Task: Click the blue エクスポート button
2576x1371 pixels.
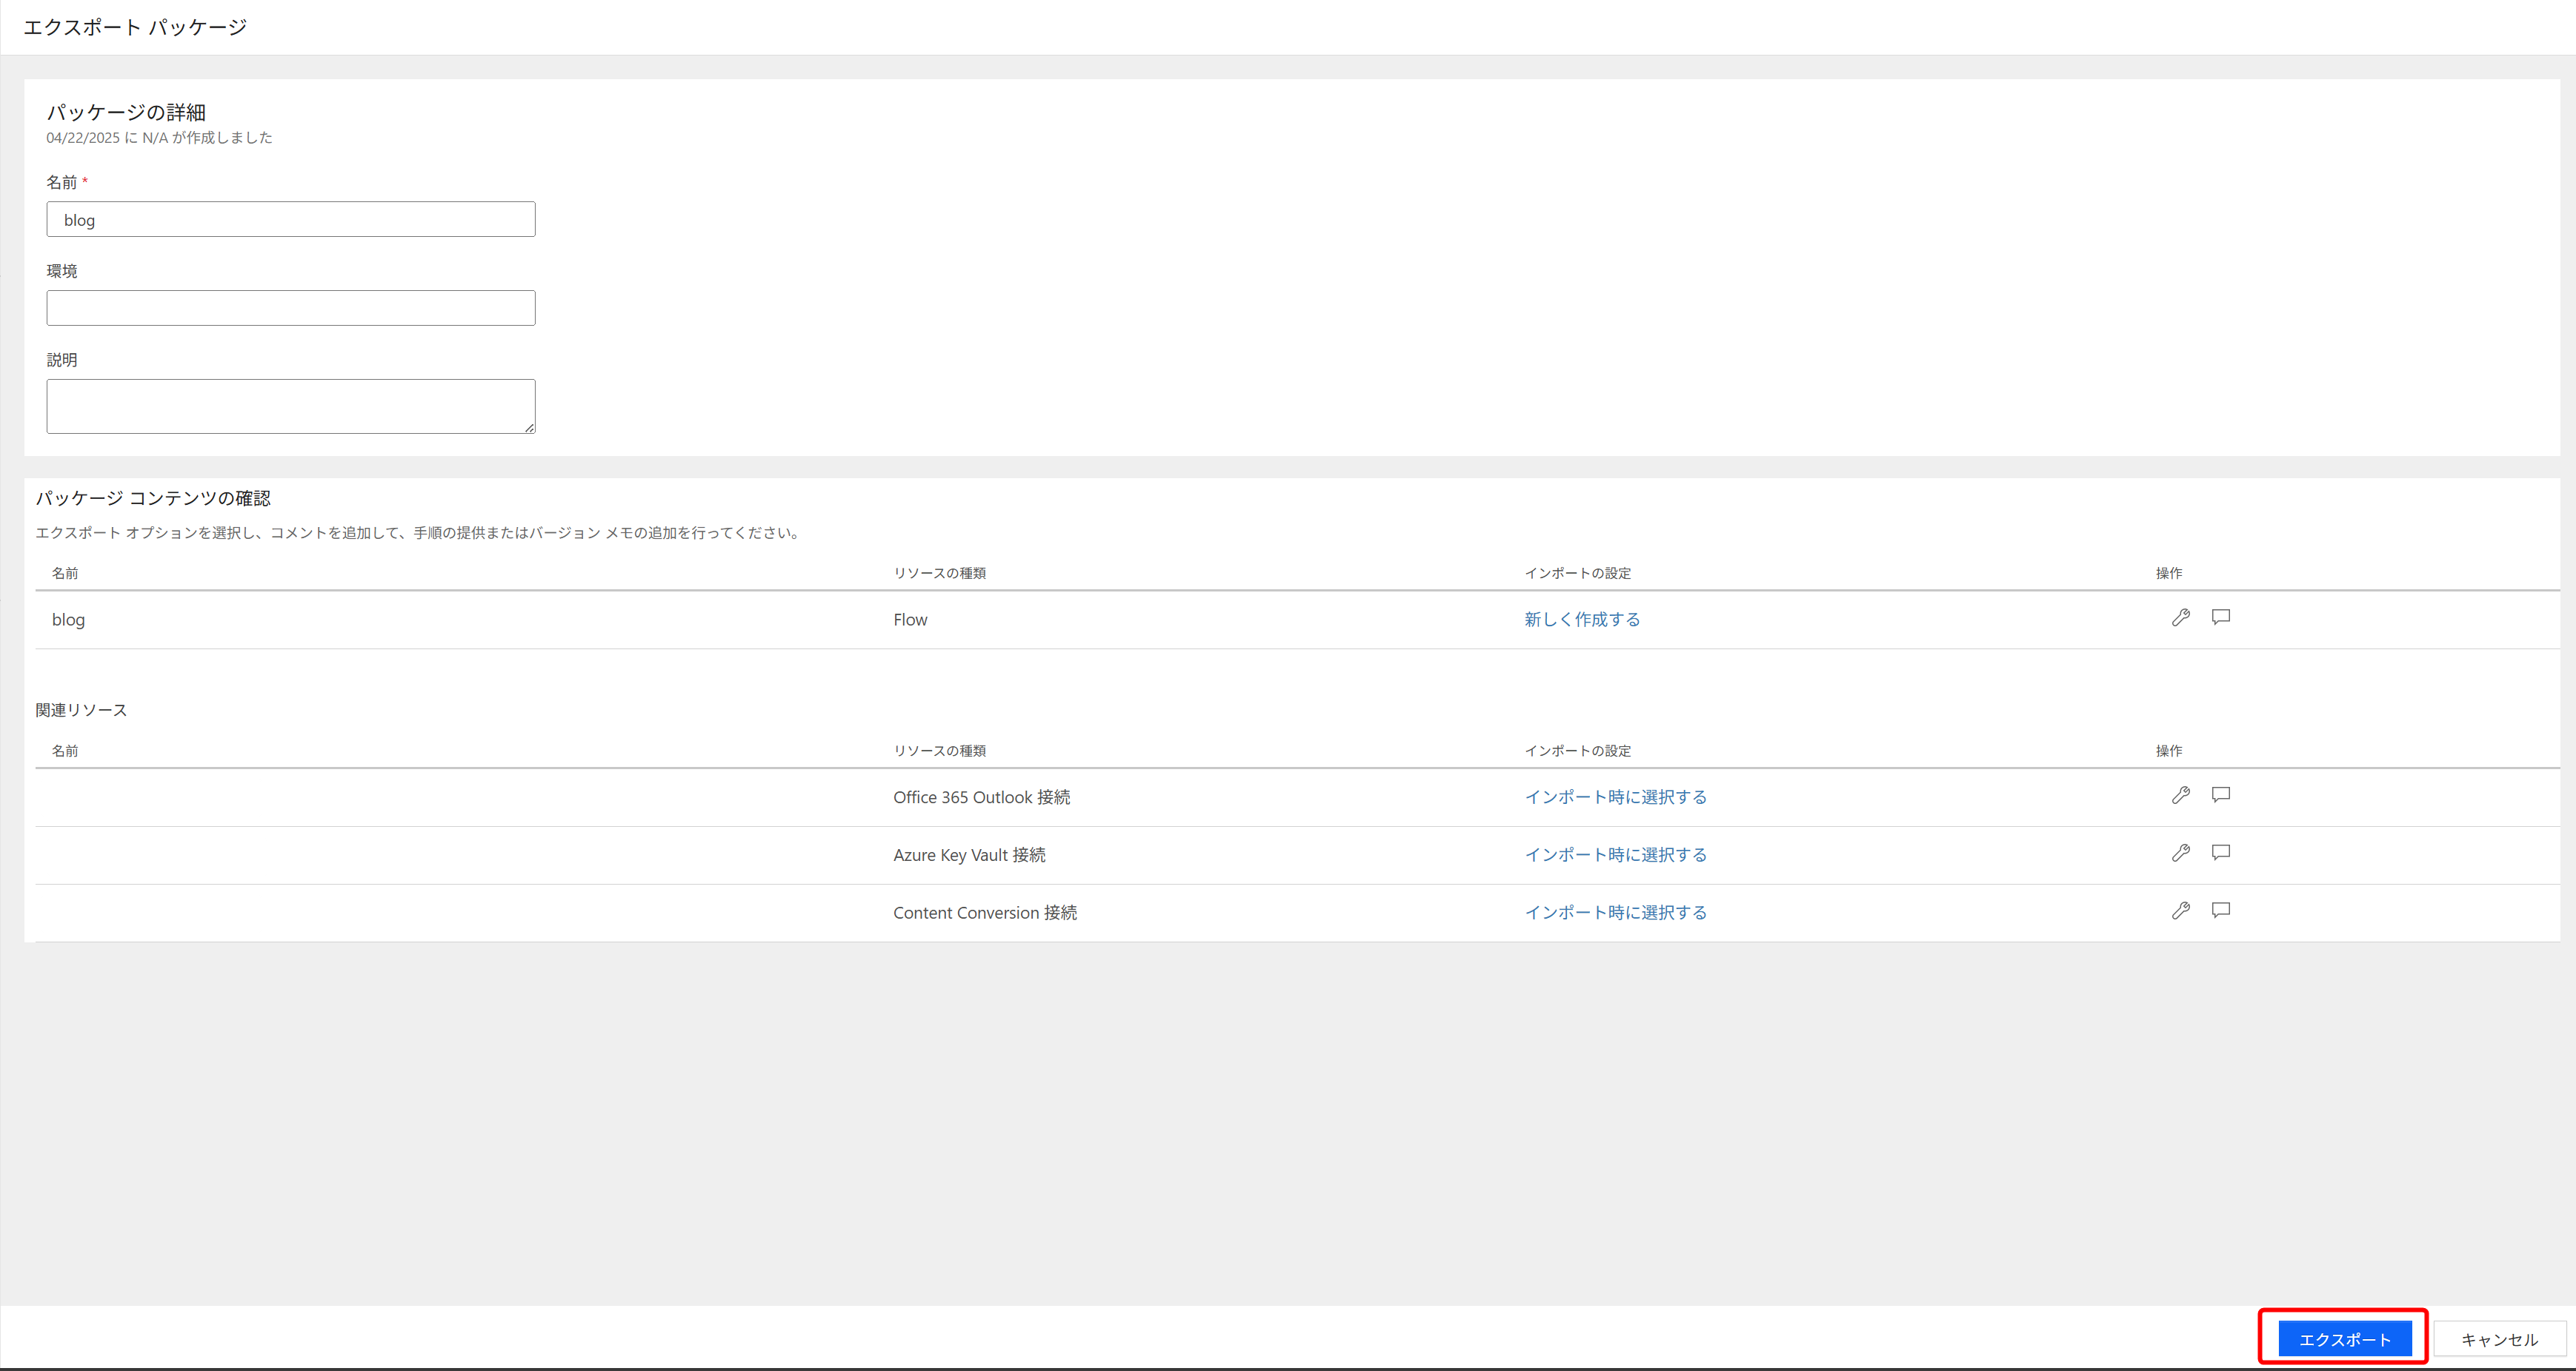Action: [x=2344, y=1339]
